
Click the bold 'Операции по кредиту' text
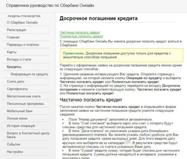(x=144, y=78)
